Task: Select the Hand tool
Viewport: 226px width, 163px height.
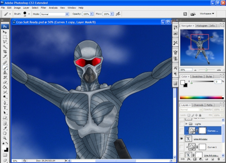Action: [x=5, y=133]
